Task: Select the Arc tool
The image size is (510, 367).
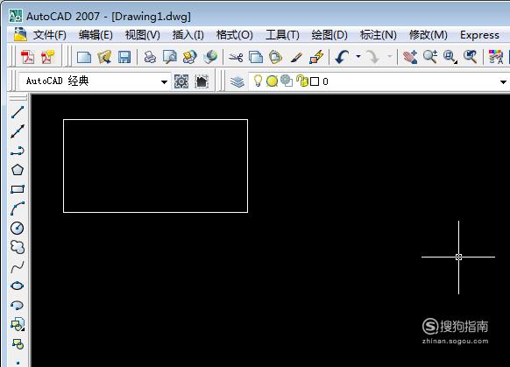Action: 18,208
